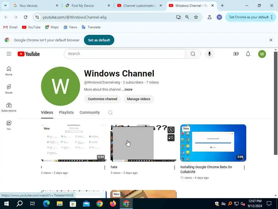The image size is (278, 209).
Task: Open Shorts in the sidebar
Action: pos(9,89)
